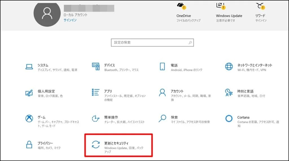Open the プライバシー padlock icon
Image resolution: width=289 pixels, height=161 pixels.
tap(29, 145)
